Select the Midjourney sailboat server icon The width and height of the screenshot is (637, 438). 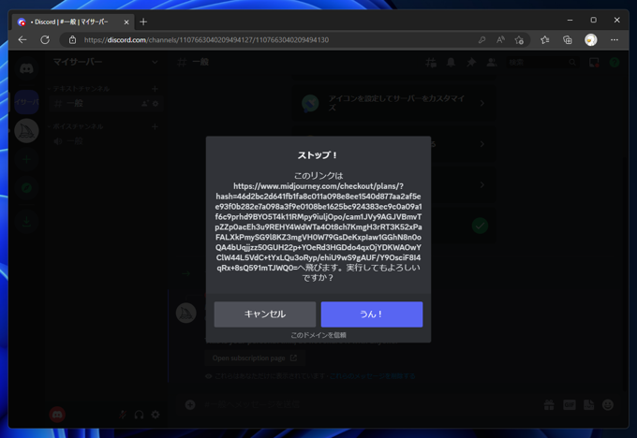pos(27,131)
